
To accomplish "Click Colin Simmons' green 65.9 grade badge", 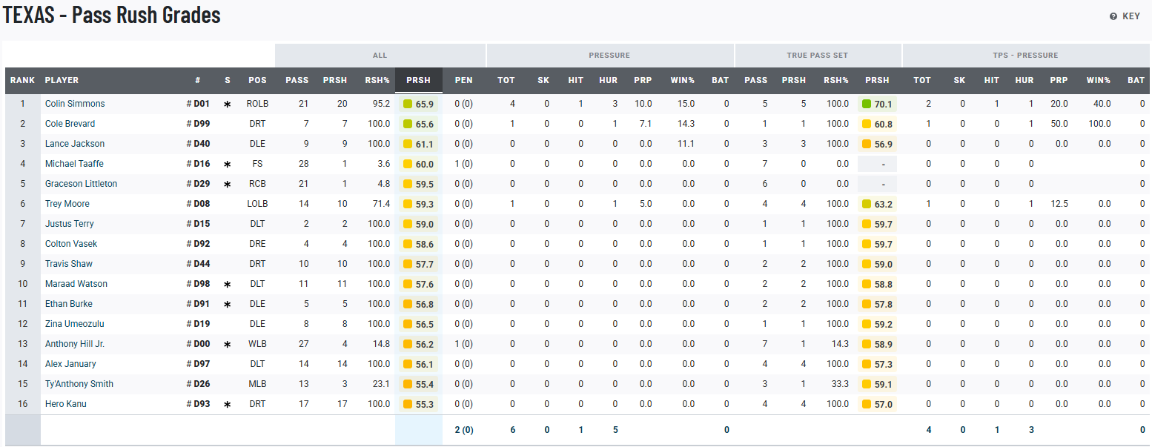I will click(x=419, y=105).
